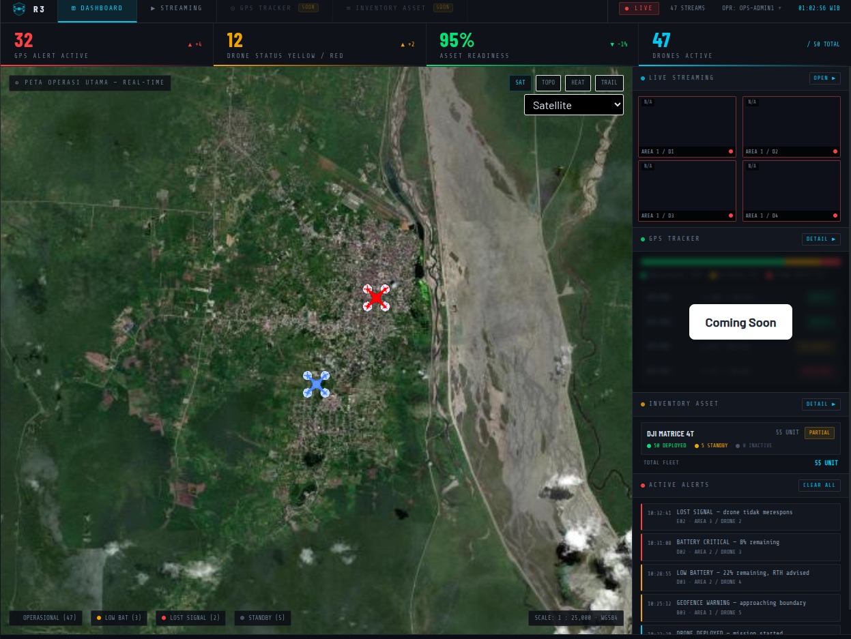Screen dimensions: 851x639
Task: Toggle Lost Signal (2) legend filter
Action: click(191, 618)
